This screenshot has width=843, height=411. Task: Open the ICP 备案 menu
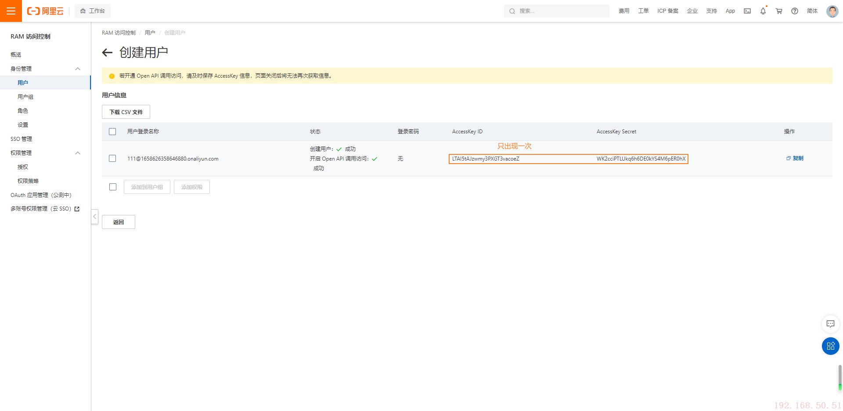[x=668, y=11]
